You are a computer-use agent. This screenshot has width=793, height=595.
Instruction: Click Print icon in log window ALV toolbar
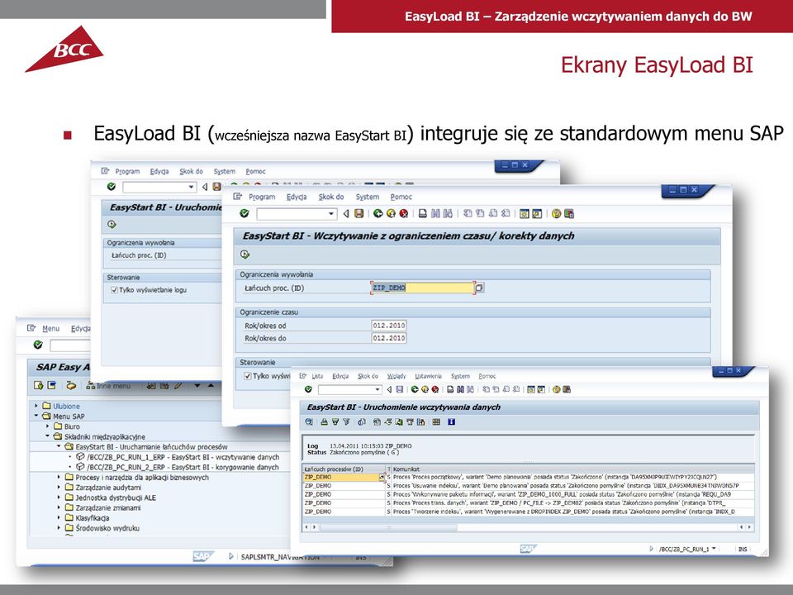click(324, 422)
